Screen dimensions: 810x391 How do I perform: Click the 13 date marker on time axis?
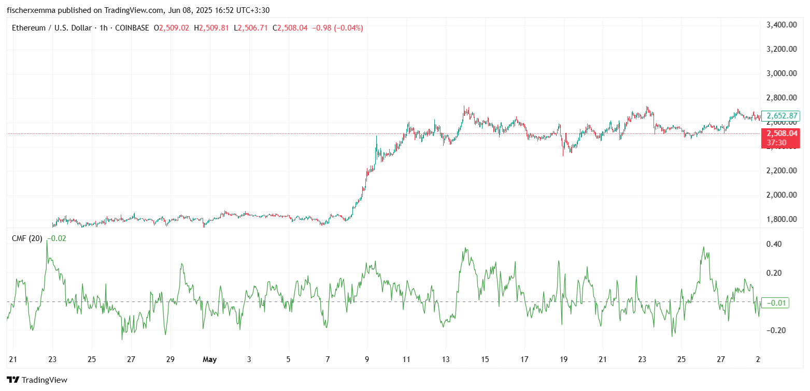[x=446, y=359]
